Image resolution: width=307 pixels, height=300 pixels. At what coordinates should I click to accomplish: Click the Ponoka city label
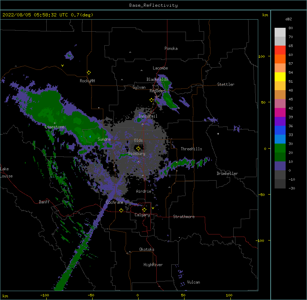(171, 48)
